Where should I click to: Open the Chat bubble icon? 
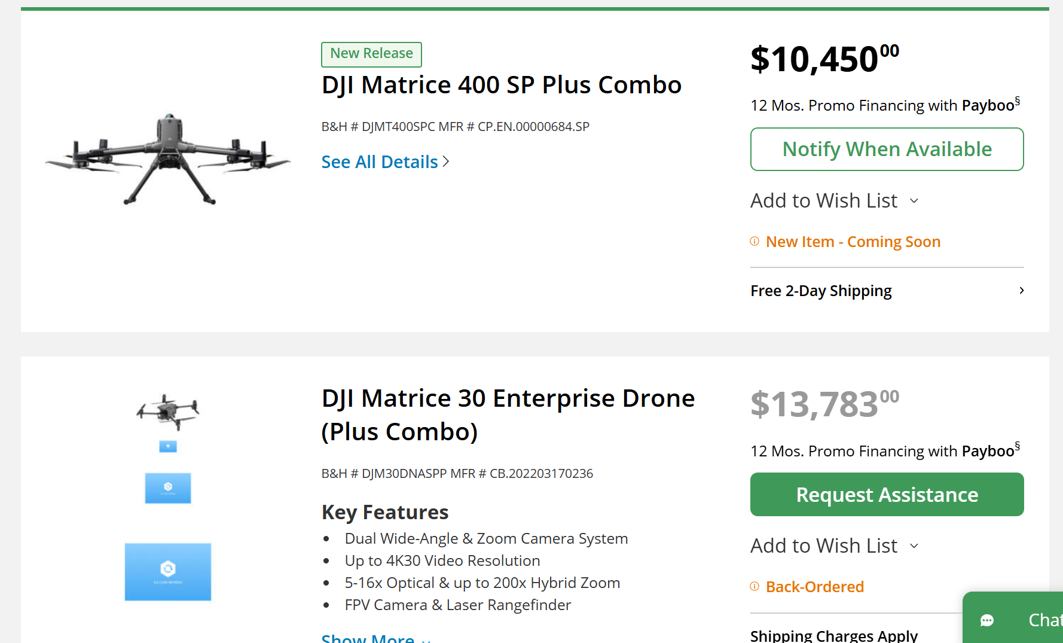(987, 620)
